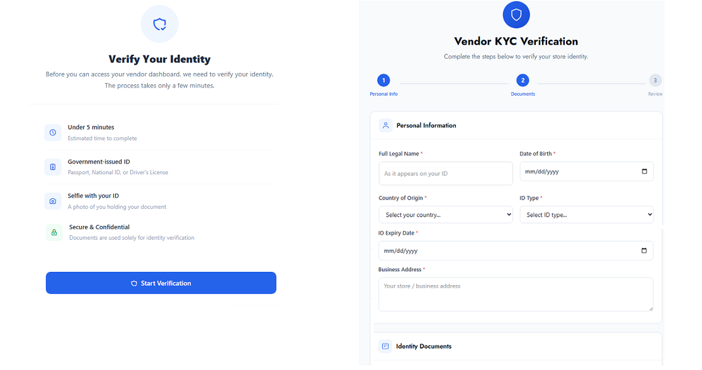Click the shield icon above Verify Your Identity
The width and height of the screenshot is (702, 370).
tap(160, 25)
